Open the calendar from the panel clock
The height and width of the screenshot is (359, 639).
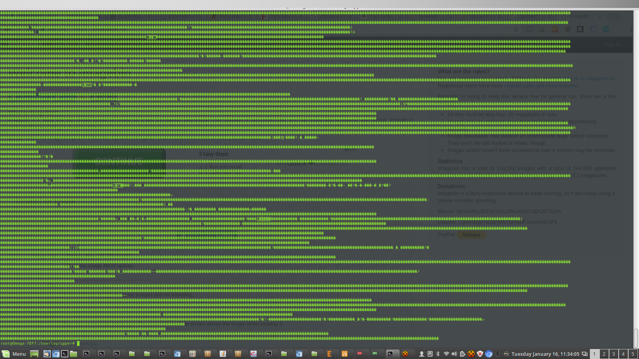[546, 354]
